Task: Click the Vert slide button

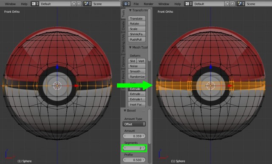Action: (141, 61)
